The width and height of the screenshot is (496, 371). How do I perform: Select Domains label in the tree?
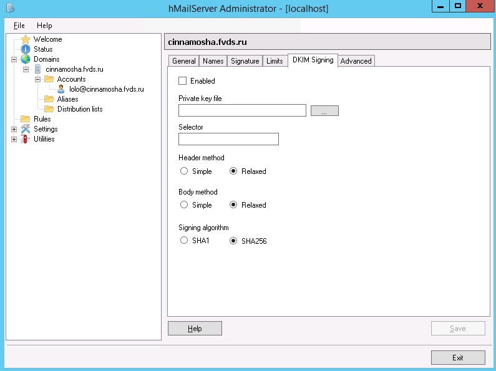coord(47,59)
